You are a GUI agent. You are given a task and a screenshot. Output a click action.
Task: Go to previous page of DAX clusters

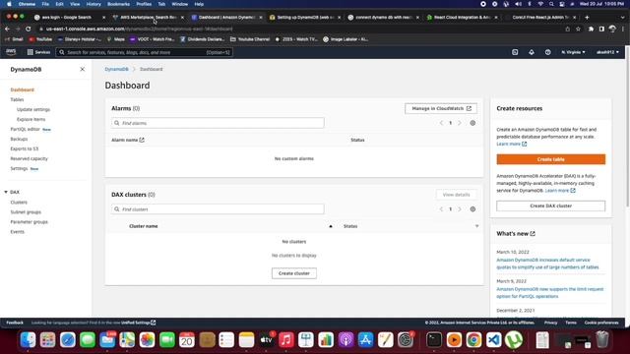pyautogui.click(x=441, y=209)
